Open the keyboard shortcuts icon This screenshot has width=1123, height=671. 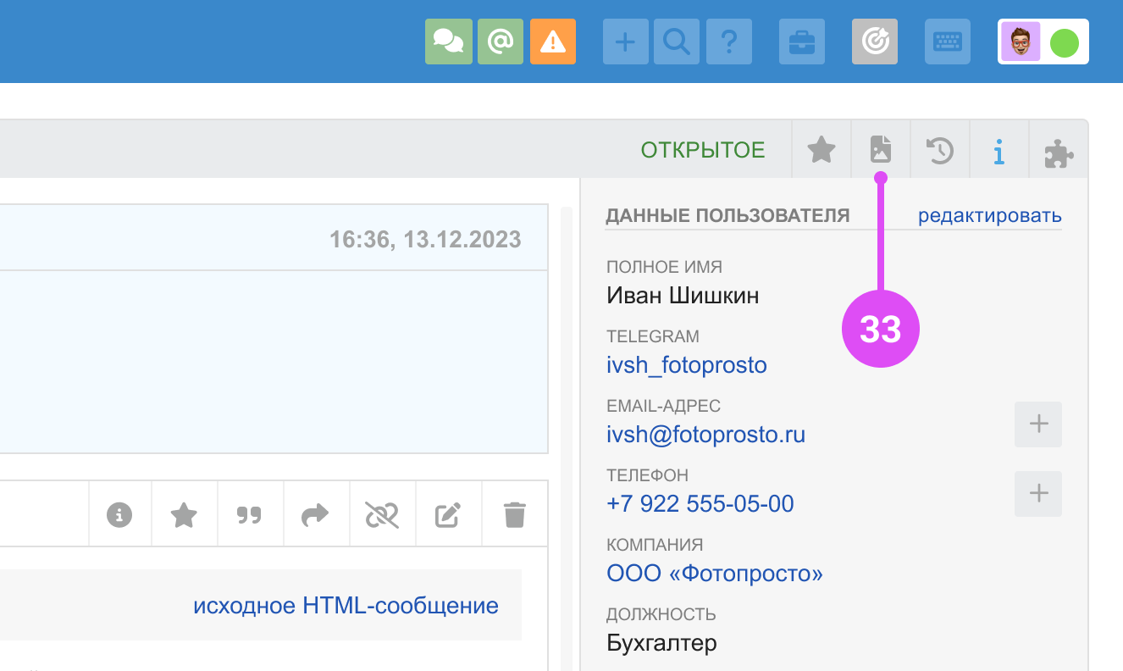(x=948, y=42)
